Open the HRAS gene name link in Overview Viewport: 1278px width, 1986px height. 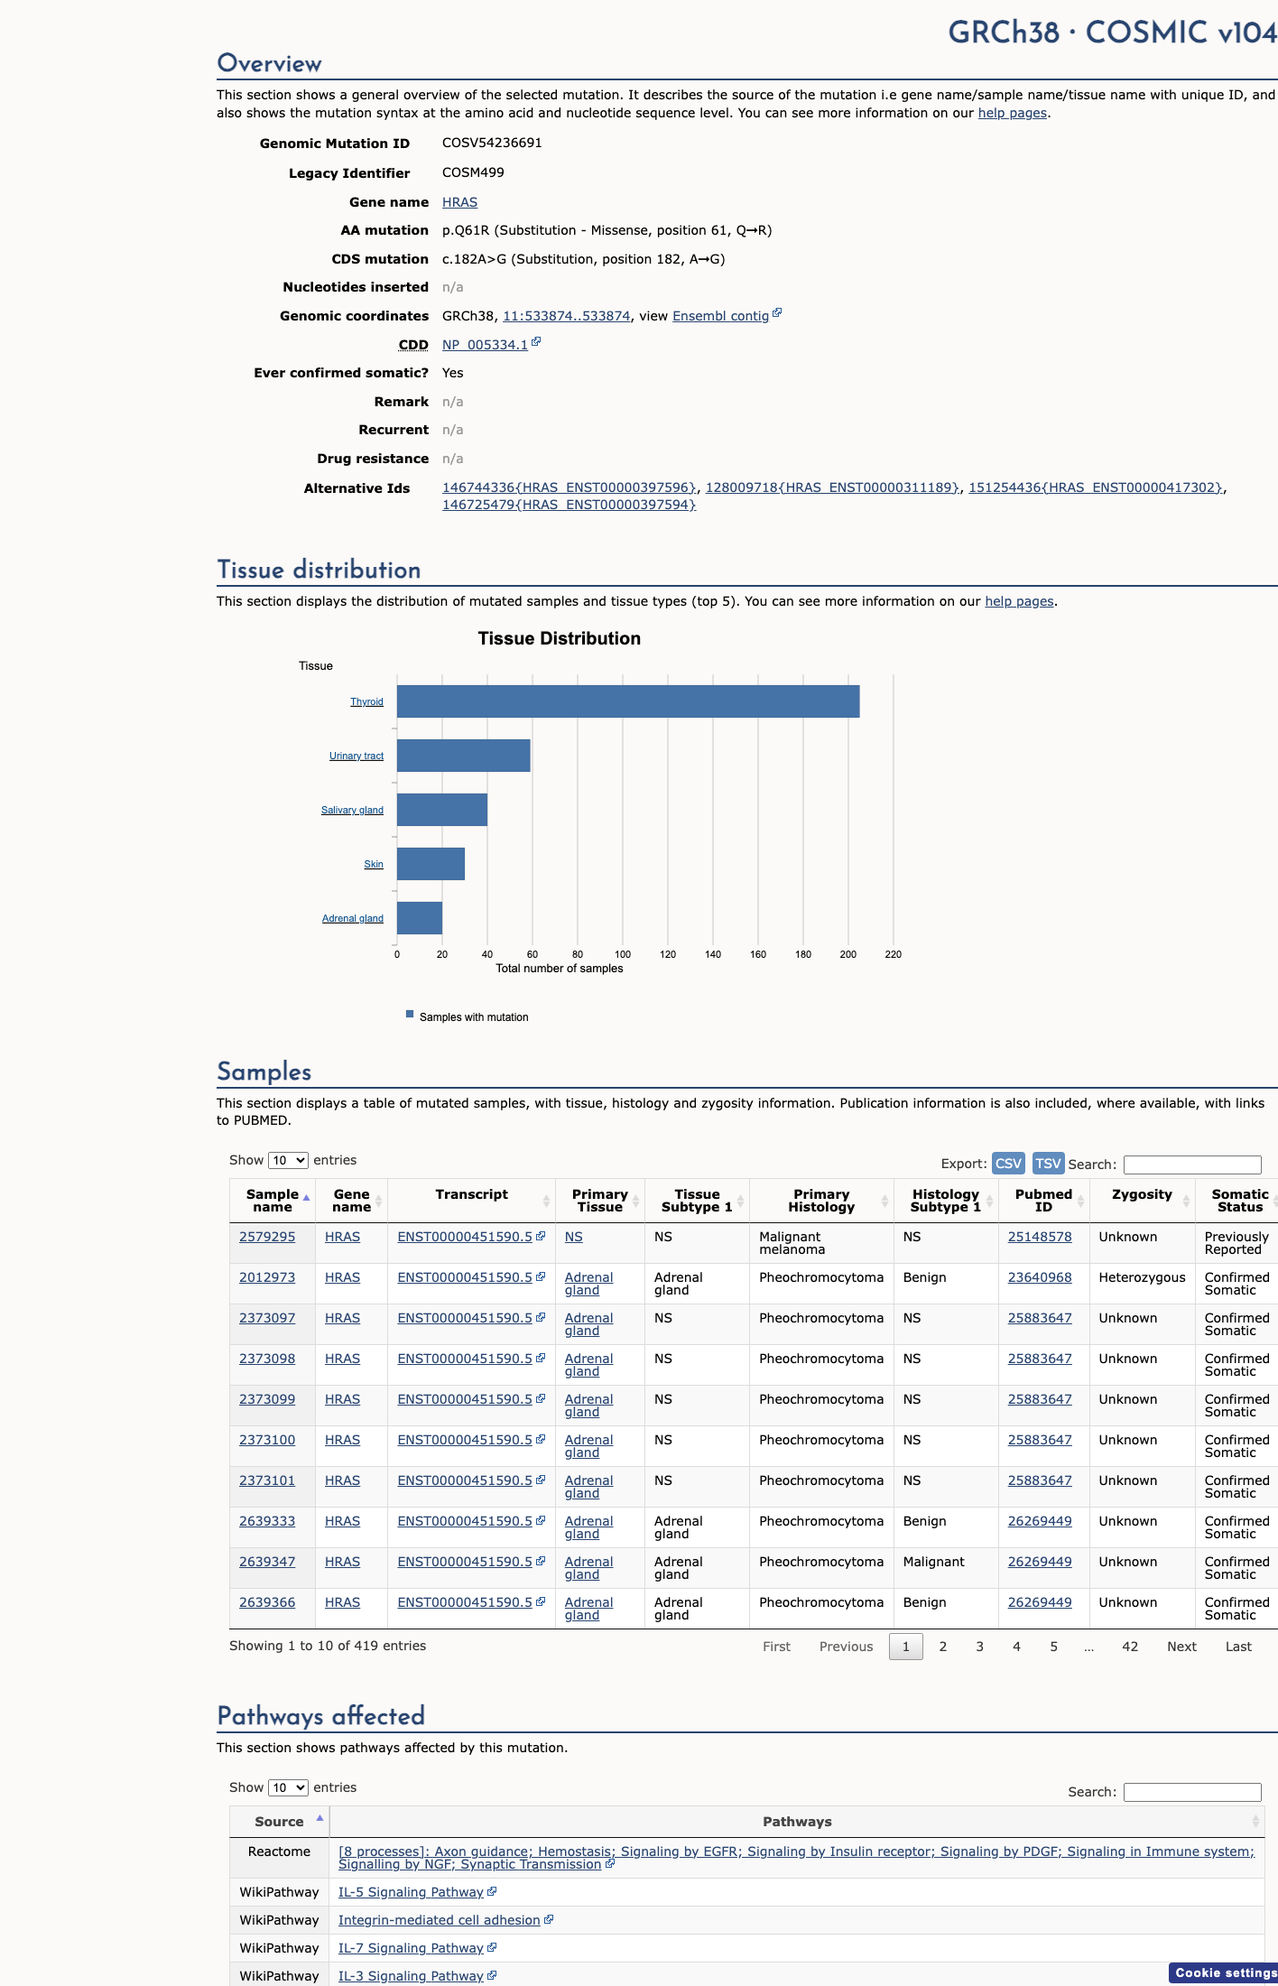(459, 202)
